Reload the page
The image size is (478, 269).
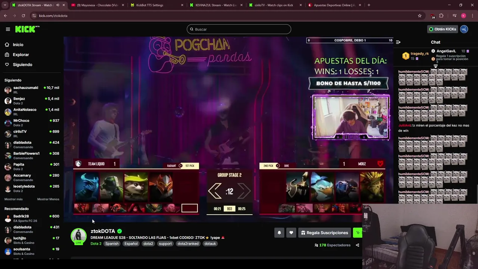click(x=23, y=16)
